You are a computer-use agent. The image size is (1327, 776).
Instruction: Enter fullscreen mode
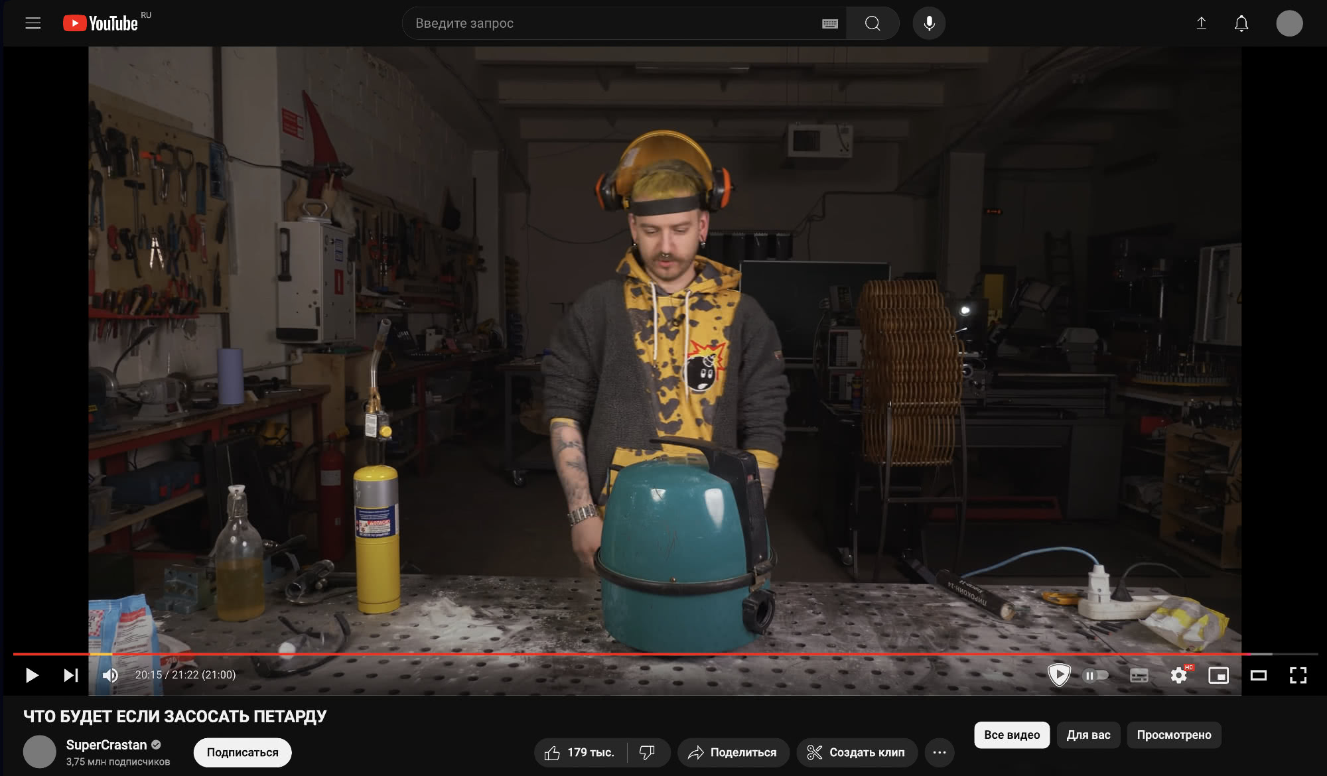[x=1298, y=675]
